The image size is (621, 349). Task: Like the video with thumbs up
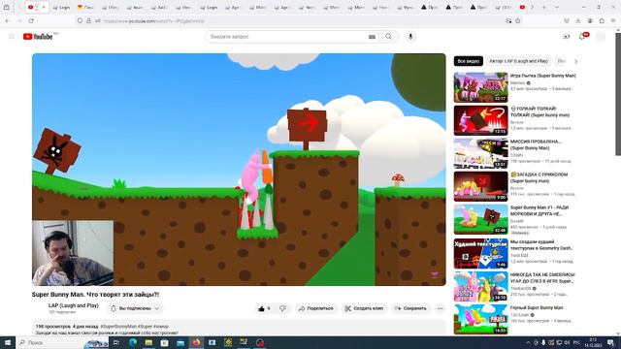pos(264,308)
